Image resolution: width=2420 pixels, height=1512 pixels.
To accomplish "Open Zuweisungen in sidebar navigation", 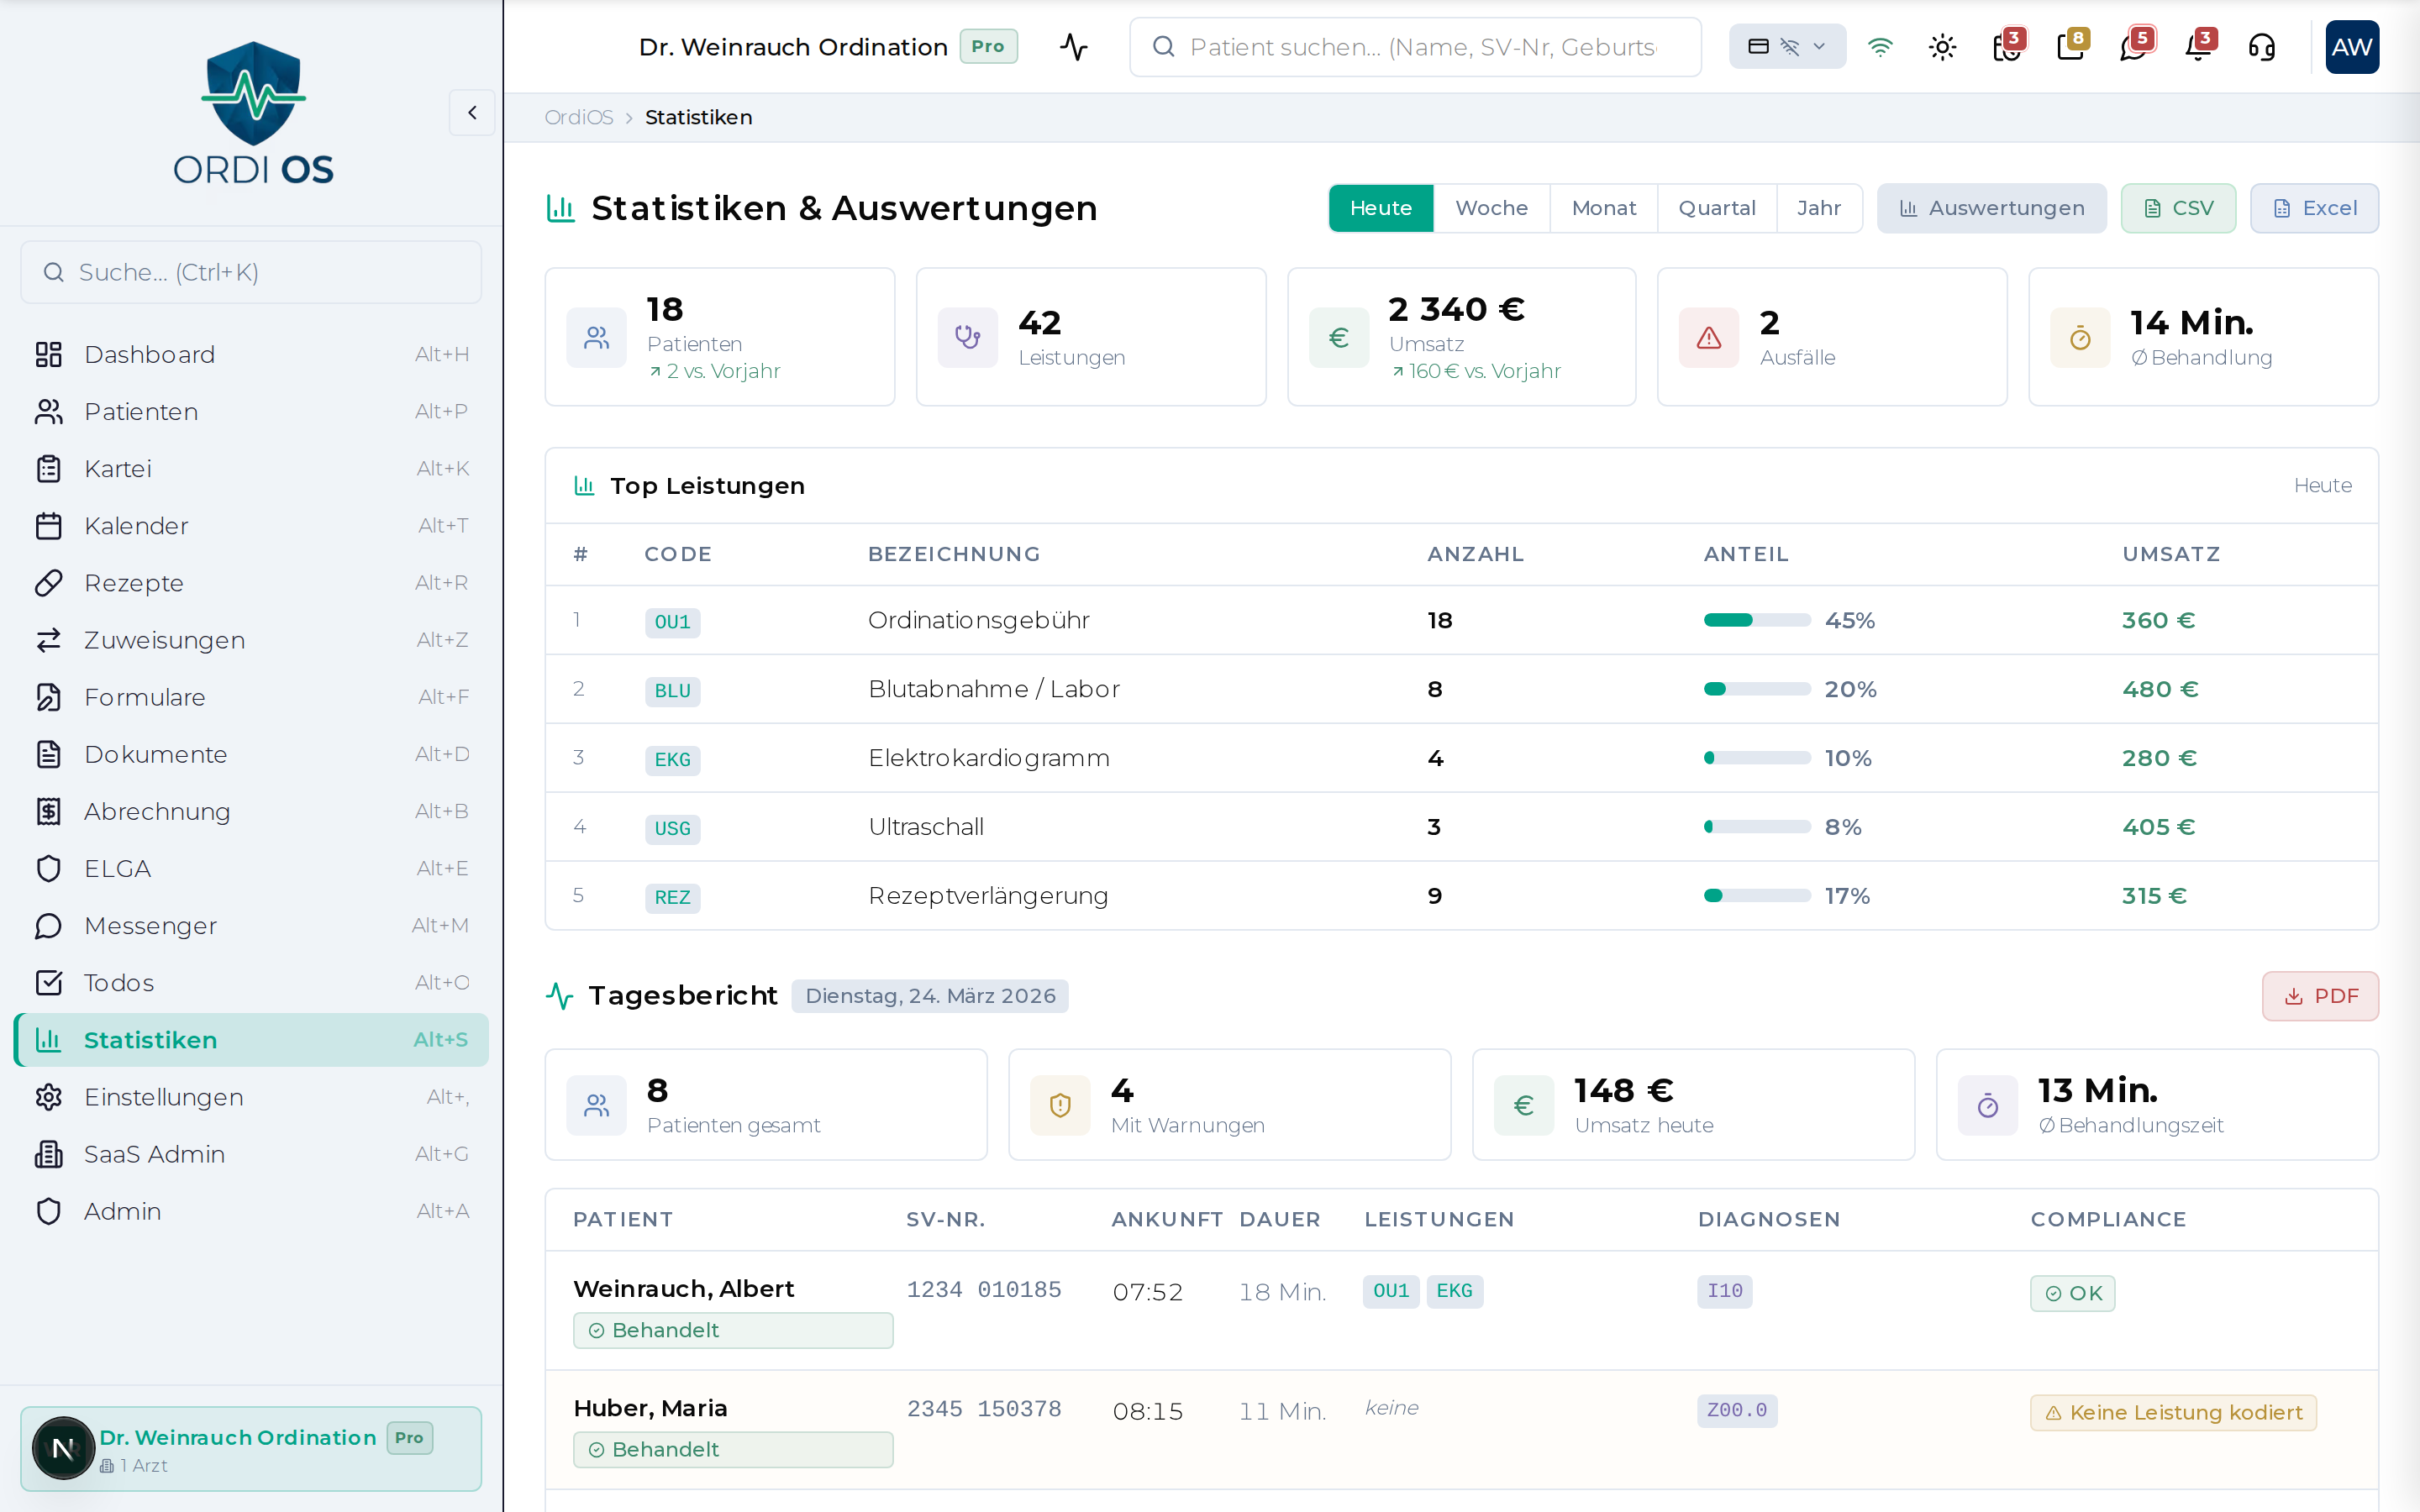I will pos(165,640).
